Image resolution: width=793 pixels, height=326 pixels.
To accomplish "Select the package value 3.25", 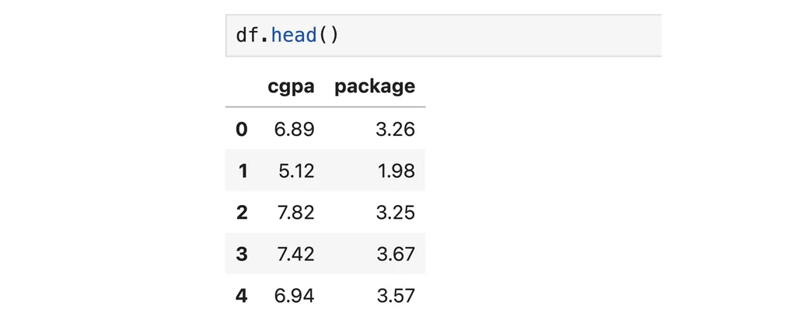I will 395,213.
